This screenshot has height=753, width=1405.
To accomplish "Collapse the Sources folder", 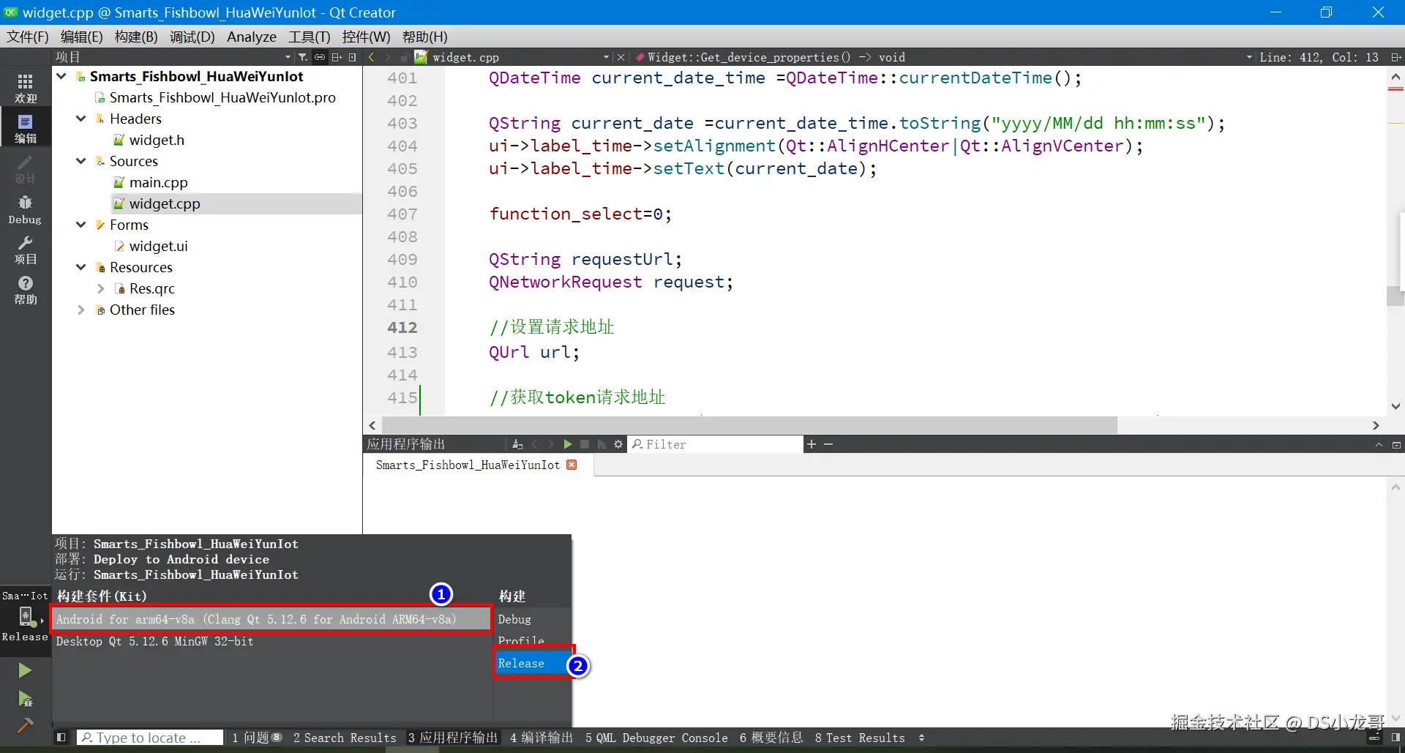I will (81, 161).
